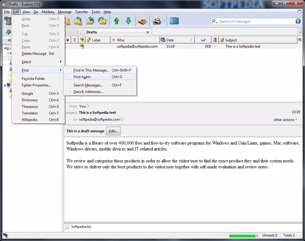Sort messages by the Date column

(177, 40)
